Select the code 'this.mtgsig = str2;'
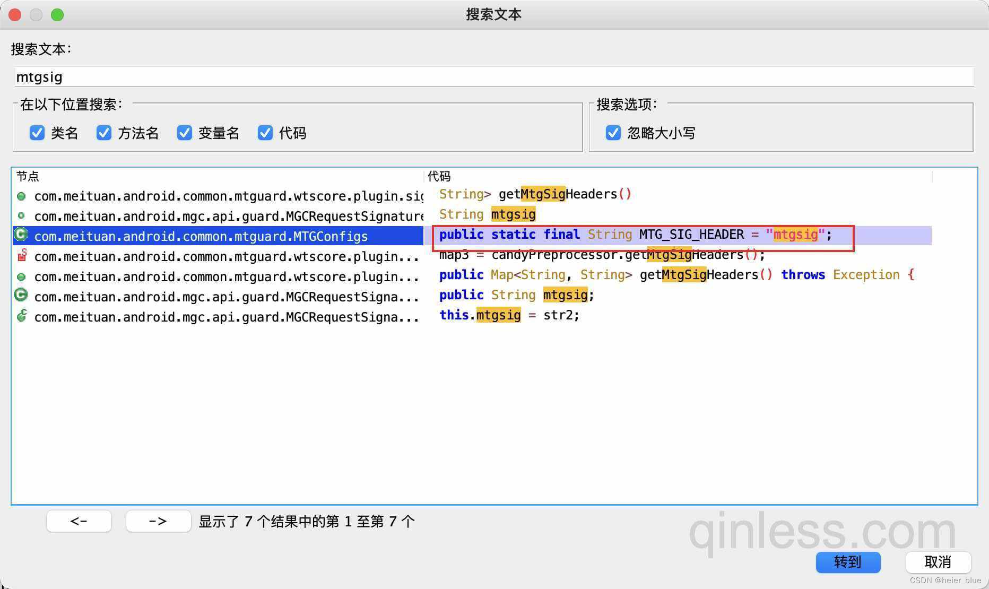 pos(509,315)
